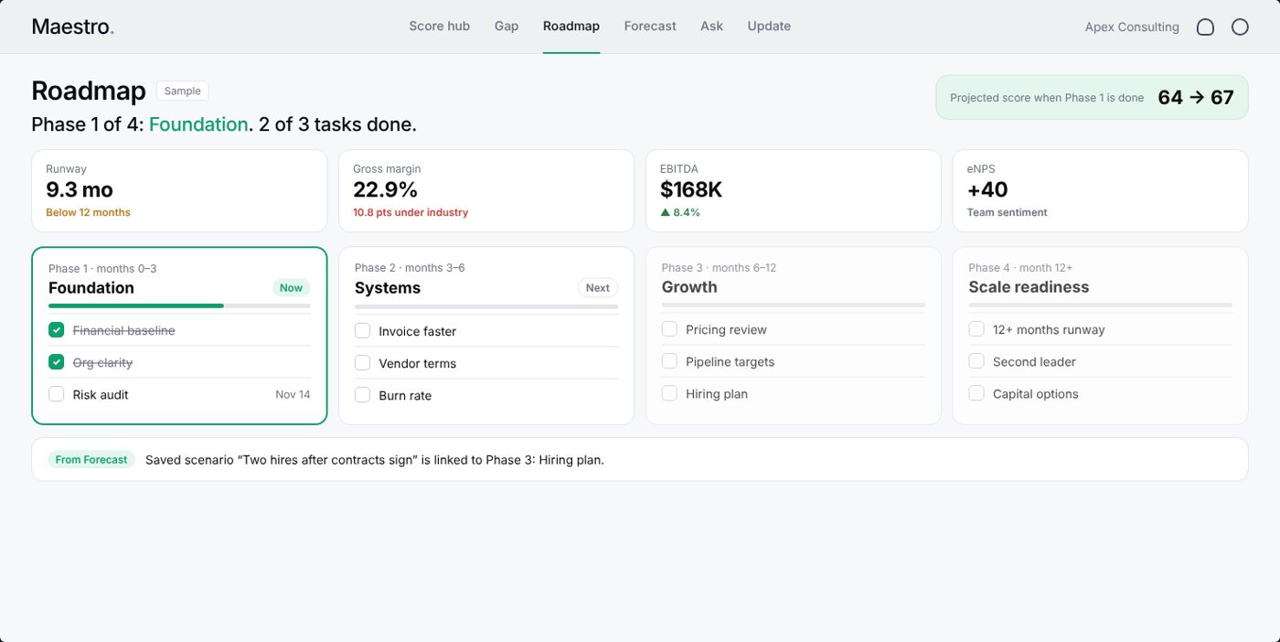Uncheck the Org clarity task
Screen dimensions: 1280x642
pos(57,362)
